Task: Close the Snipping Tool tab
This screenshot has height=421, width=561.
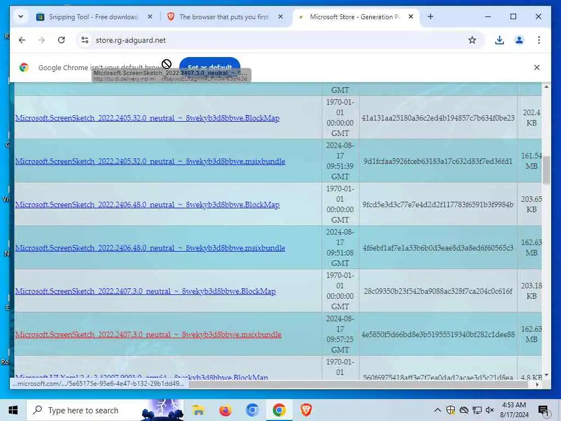Action: [150, 16]
